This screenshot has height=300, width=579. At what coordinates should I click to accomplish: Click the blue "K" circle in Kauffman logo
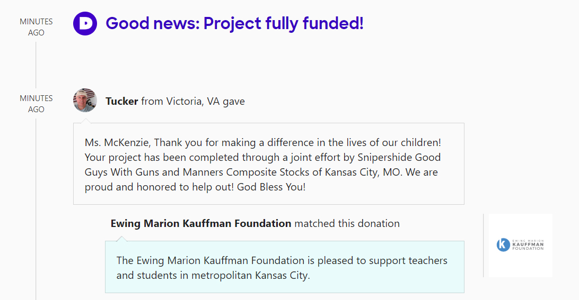(x=503, y=244)
